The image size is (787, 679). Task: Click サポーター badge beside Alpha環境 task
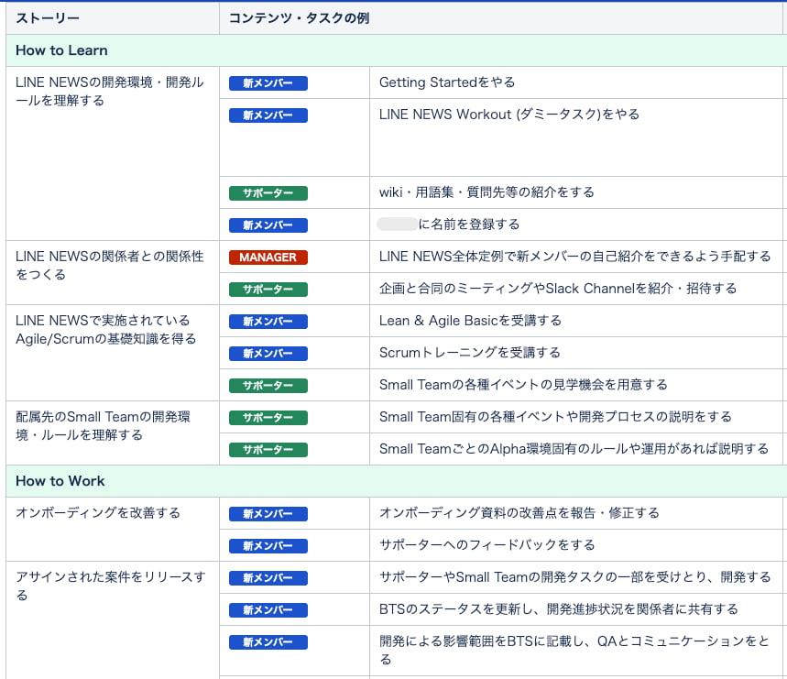tap(268, 450)
